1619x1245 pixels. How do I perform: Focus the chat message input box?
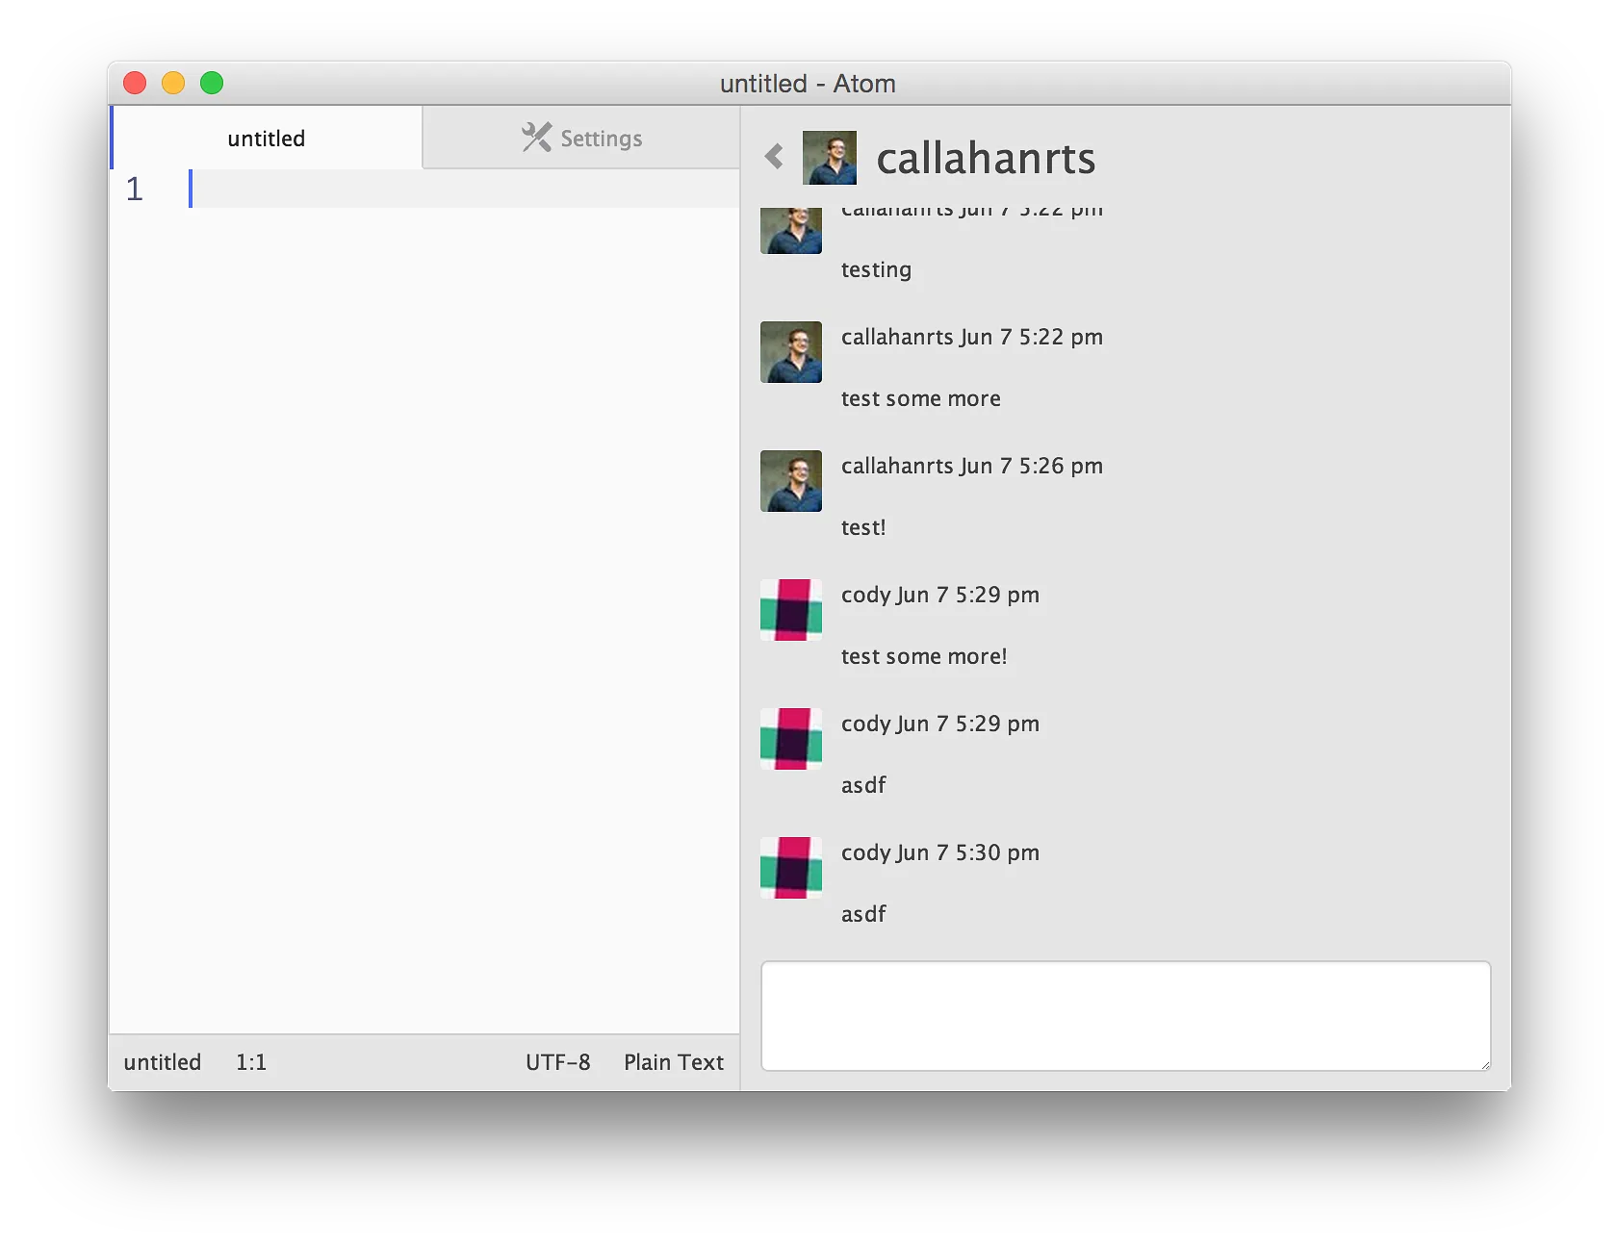(x=1125, y=1015)
